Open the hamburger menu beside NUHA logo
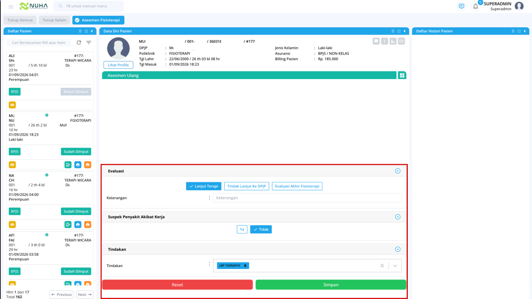Viewport: 532px width, 299px height. pos(11,7)
